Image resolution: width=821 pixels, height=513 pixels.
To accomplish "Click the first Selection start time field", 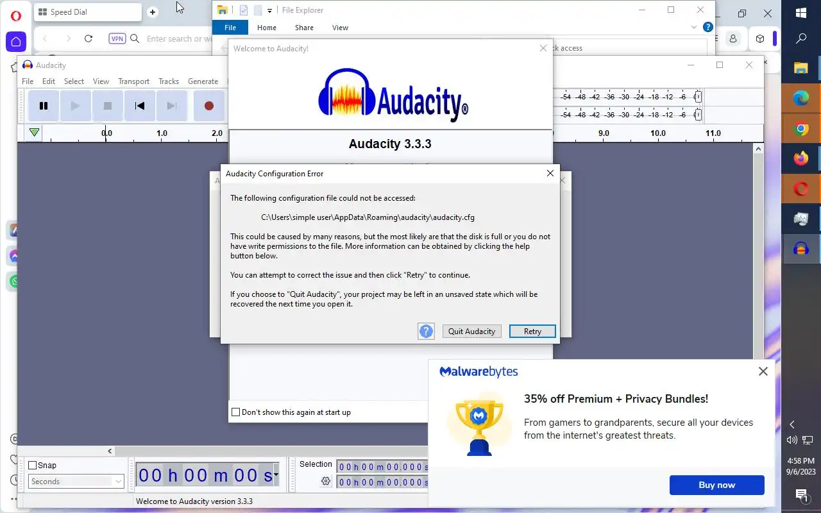I will coord(382,467).
